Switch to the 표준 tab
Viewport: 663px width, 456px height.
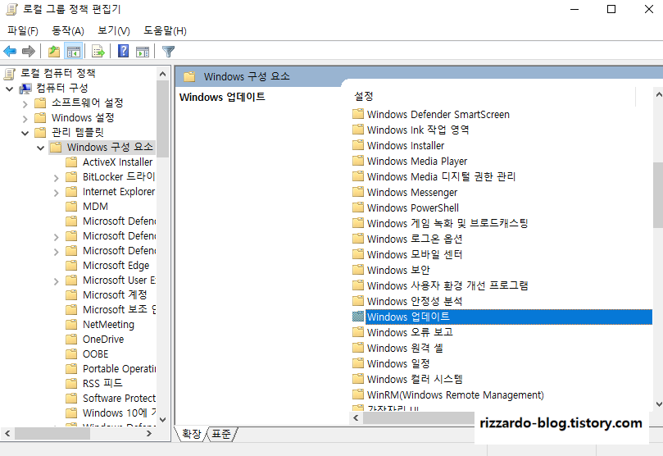coord(221,434)
